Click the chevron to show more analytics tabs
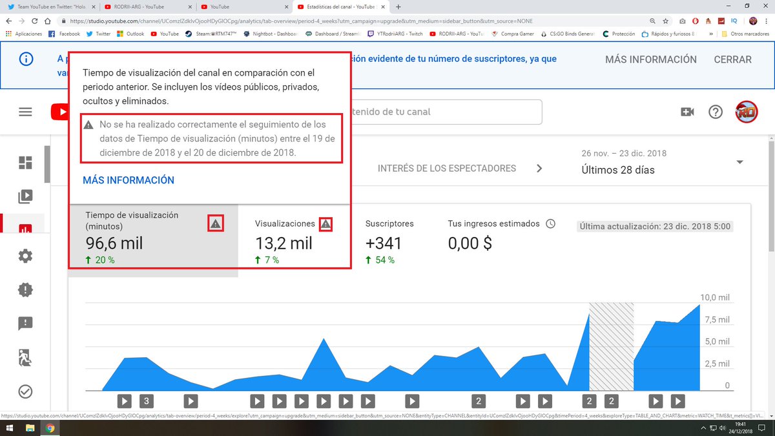 [540, 169]
